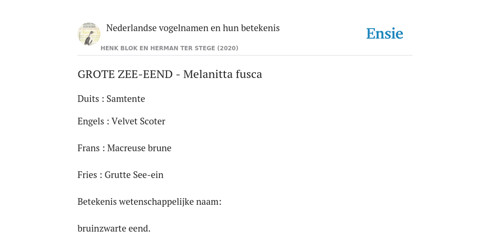Click the words 'Grutte See-ein'

pos(134,175)
